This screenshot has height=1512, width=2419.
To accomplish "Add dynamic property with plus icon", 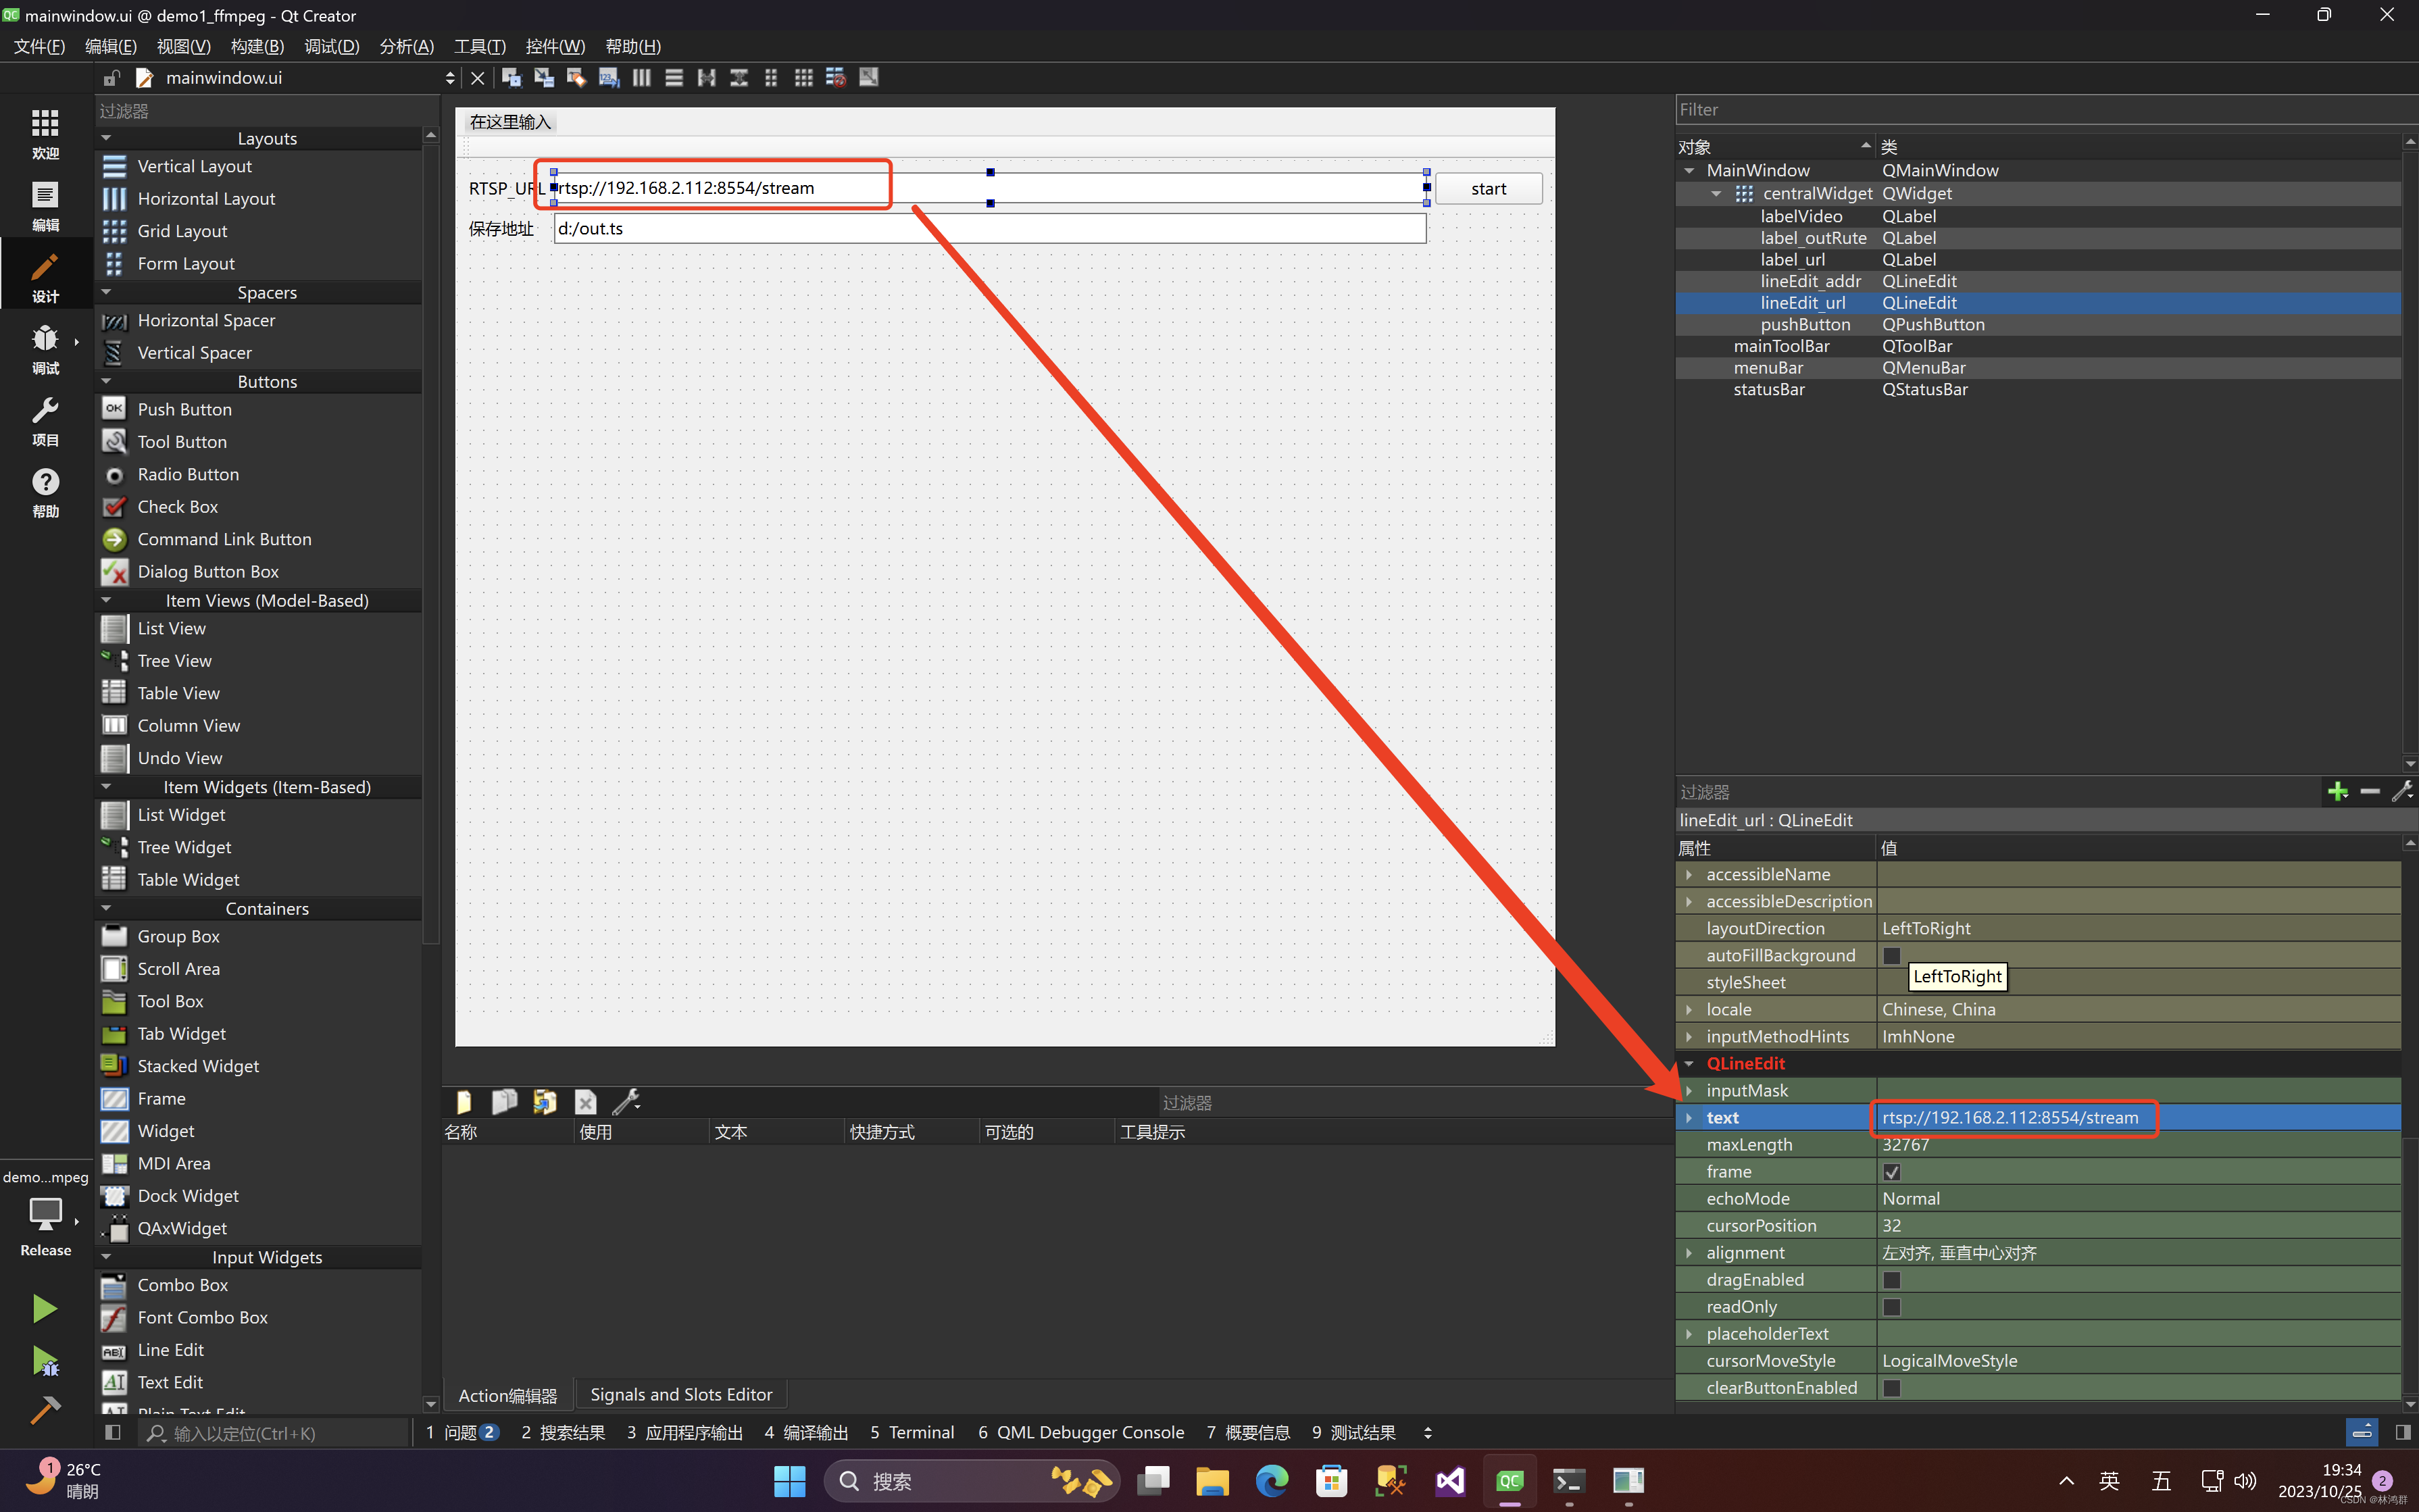I will (2337, 792).
